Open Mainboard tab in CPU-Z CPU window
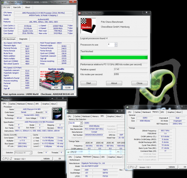Viewport: 187px width, 178px height. 21,104
